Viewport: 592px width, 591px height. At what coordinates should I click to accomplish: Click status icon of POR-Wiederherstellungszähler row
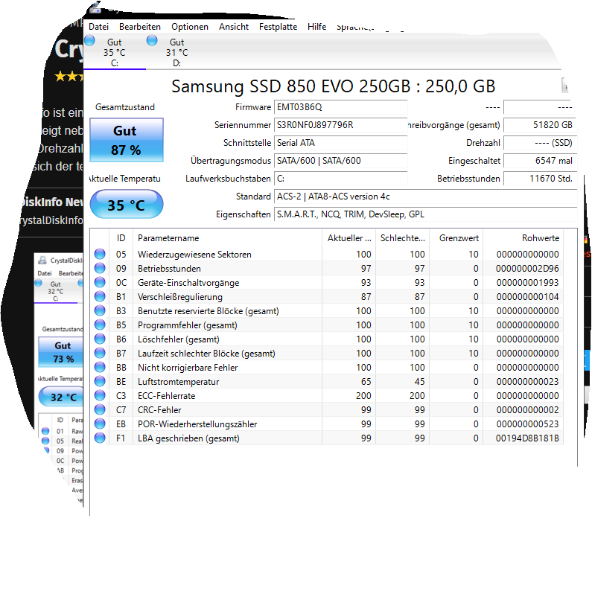(100, 424)
